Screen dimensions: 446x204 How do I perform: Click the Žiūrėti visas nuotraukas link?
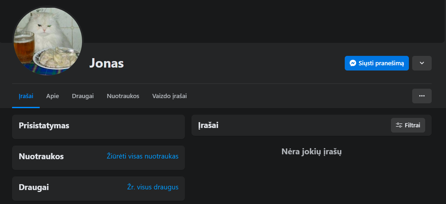143,156
